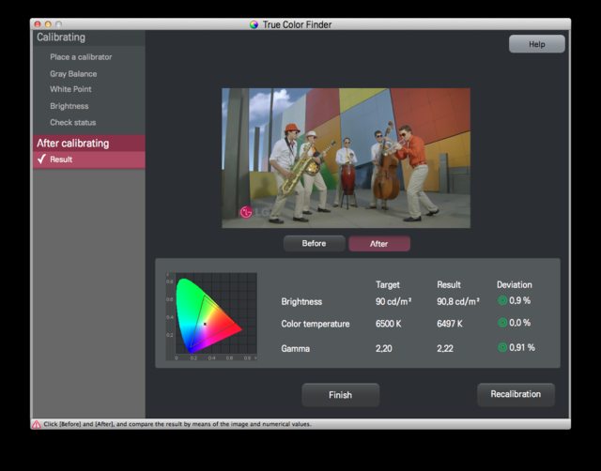
Task: Open the Gray Balance step
Action: coord(73,74)
